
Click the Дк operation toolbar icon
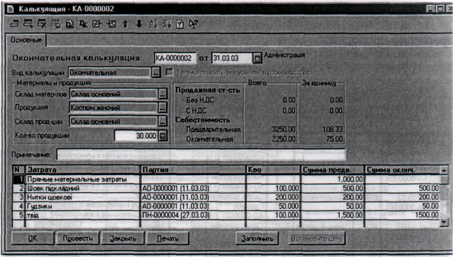tap(83, 24)
